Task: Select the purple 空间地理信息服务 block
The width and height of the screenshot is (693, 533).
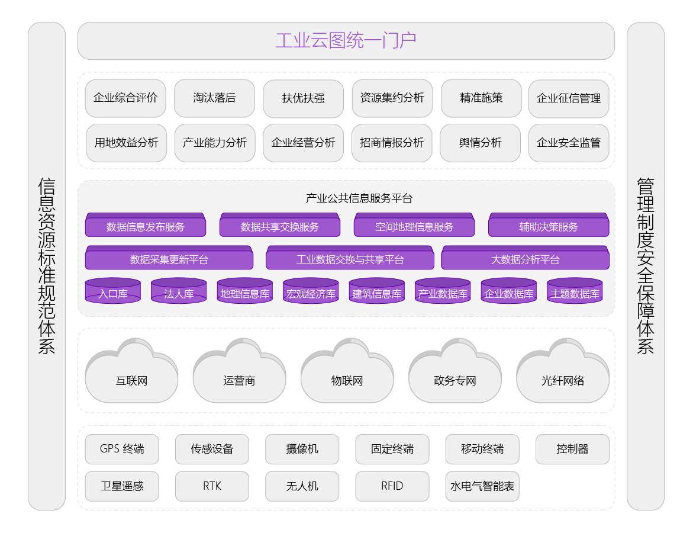Action: tap(414, 224)
